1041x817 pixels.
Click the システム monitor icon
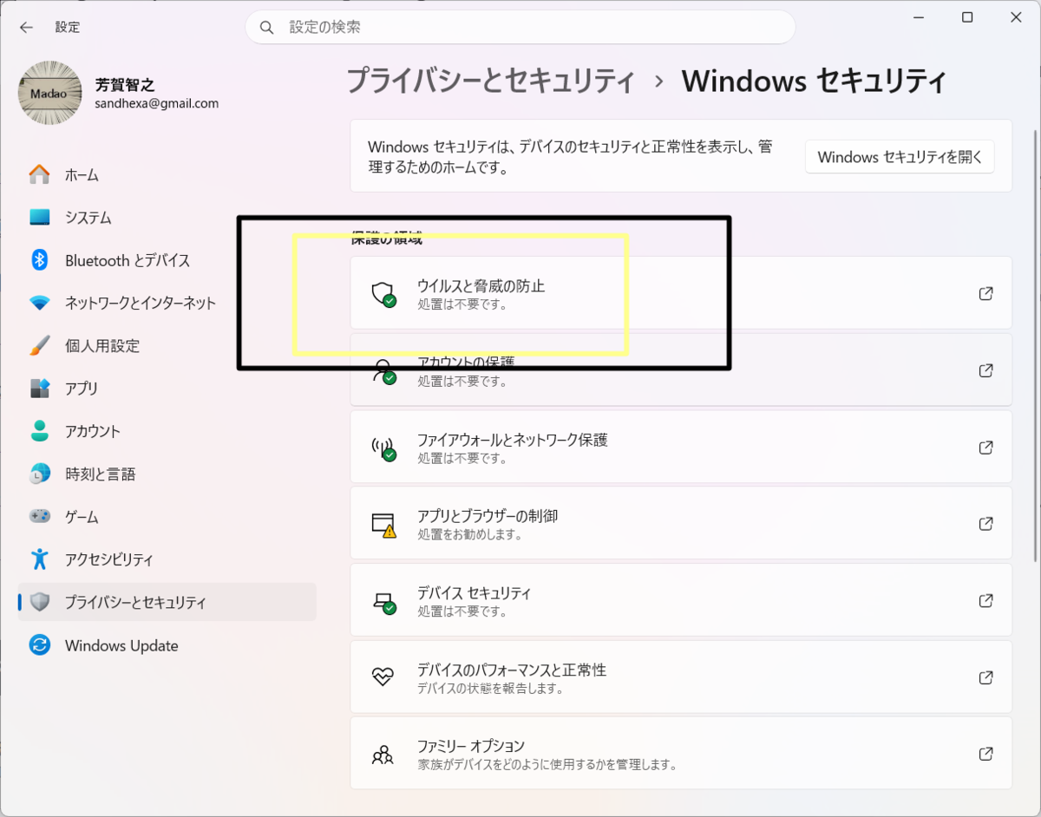(40, 217)
